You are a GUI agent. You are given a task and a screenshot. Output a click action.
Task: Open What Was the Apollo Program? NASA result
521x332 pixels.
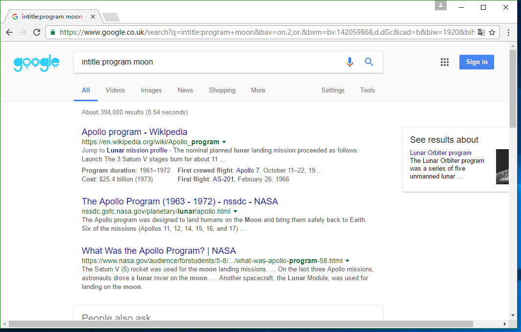(159, 251)
